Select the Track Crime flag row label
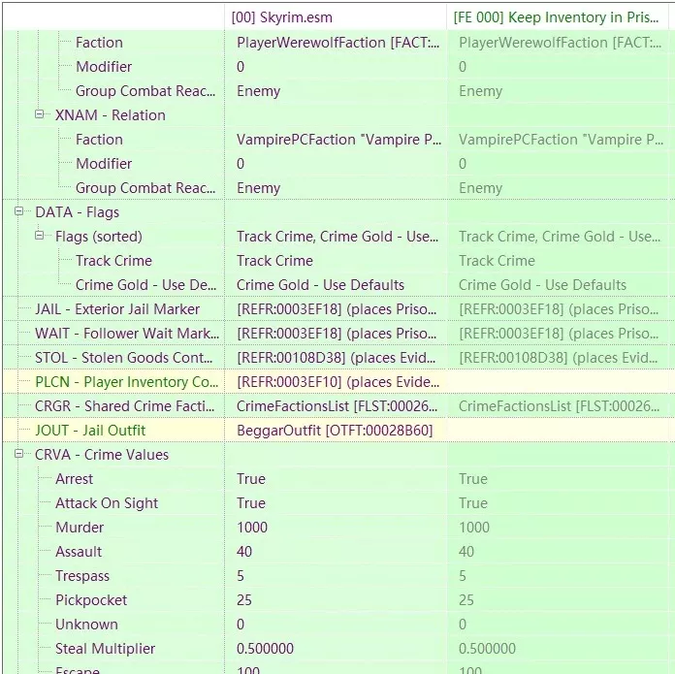Screen dimensions: 675x674 (113, 261)
